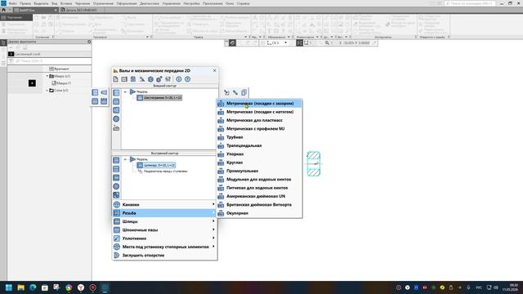Viewport: 523px width, 294px height.
Task: Collapse the inner contour Модель node
Action: [x=125, y=159]
